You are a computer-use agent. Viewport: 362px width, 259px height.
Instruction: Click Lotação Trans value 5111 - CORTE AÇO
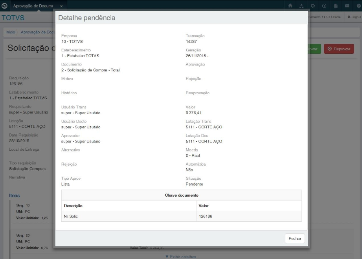[204, 127]
